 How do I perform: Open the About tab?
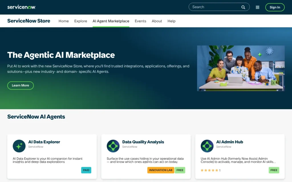click(157, 21)
